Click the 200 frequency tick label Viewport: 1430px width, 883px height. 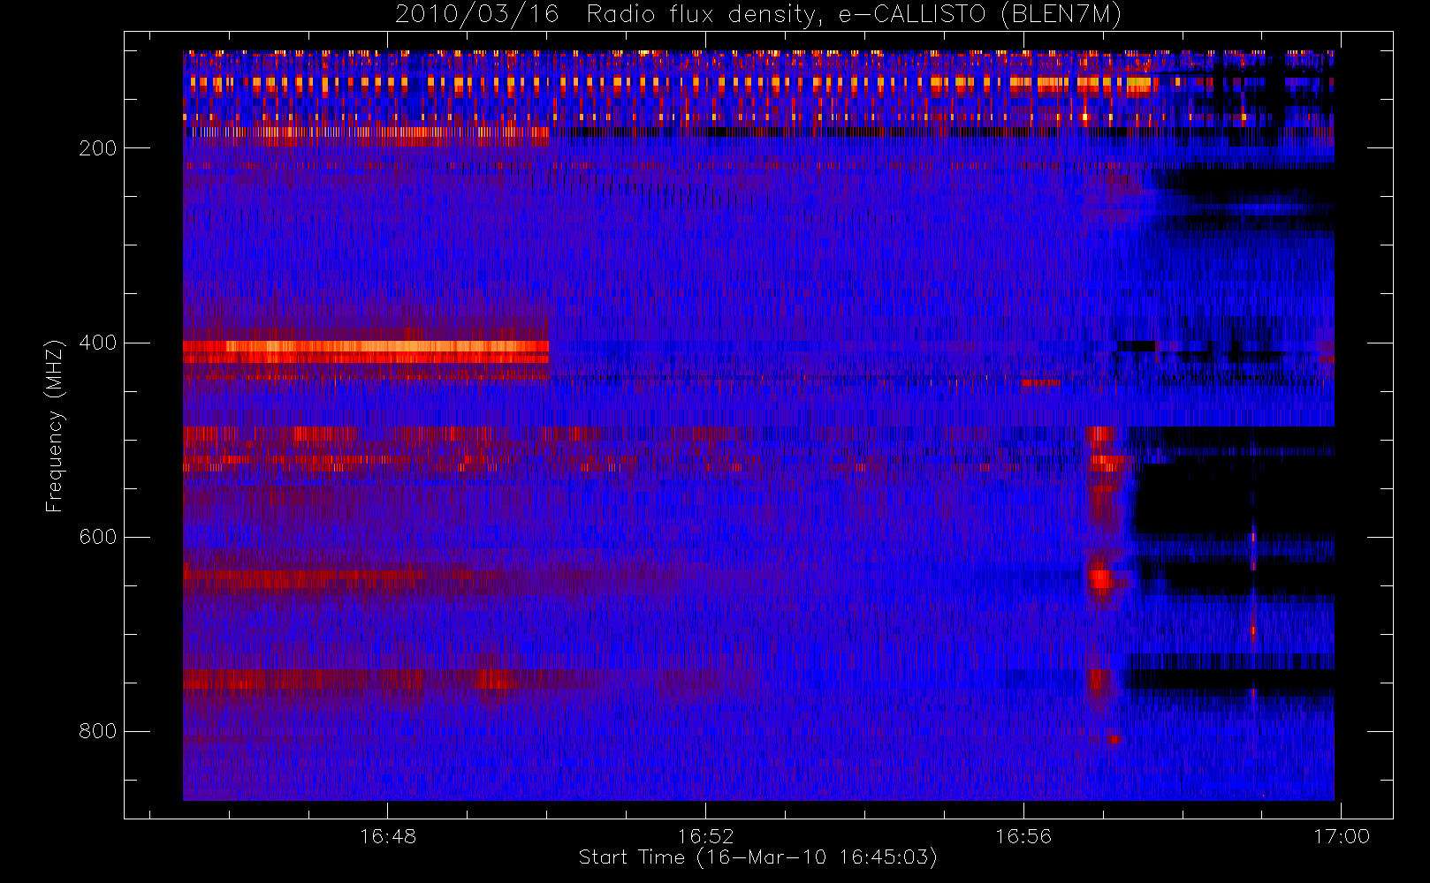(x=98, y=148)
